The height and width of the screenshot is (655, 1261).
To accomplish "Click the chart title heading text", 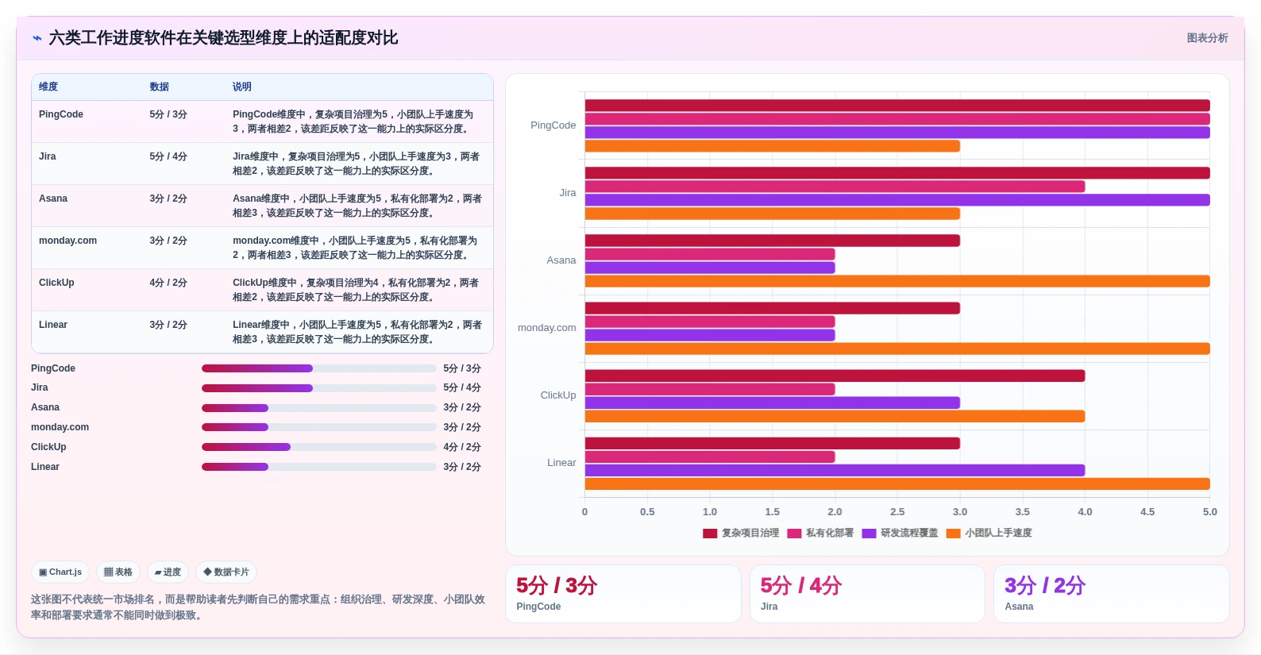I will coord(223,38).
